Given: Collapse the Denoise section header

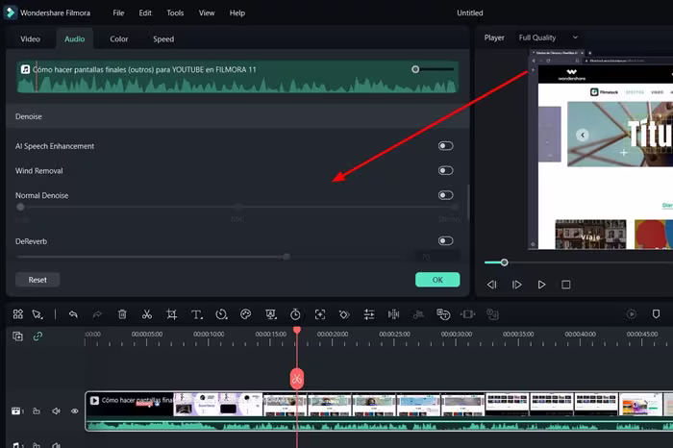Looking at the screenshot, I should 237,116.
